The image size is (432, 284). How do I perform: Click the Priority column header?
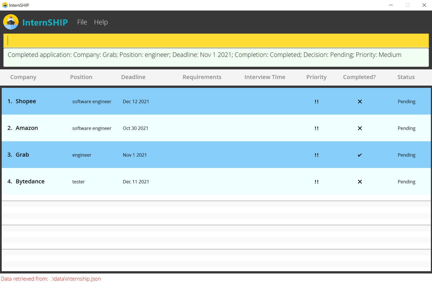coord(317,77)
